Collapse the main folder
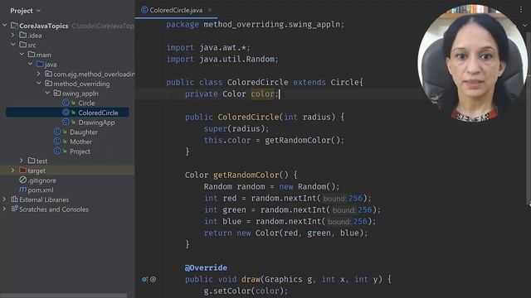 point(22,55)
